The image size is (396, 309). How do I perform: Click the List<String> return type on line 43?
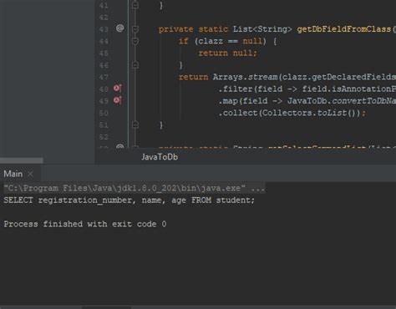coord(262,29)
